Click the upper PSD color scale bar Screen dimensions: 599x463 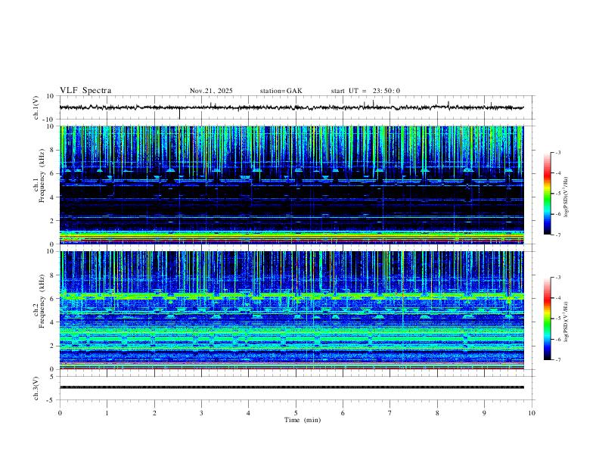pos(547,194)
